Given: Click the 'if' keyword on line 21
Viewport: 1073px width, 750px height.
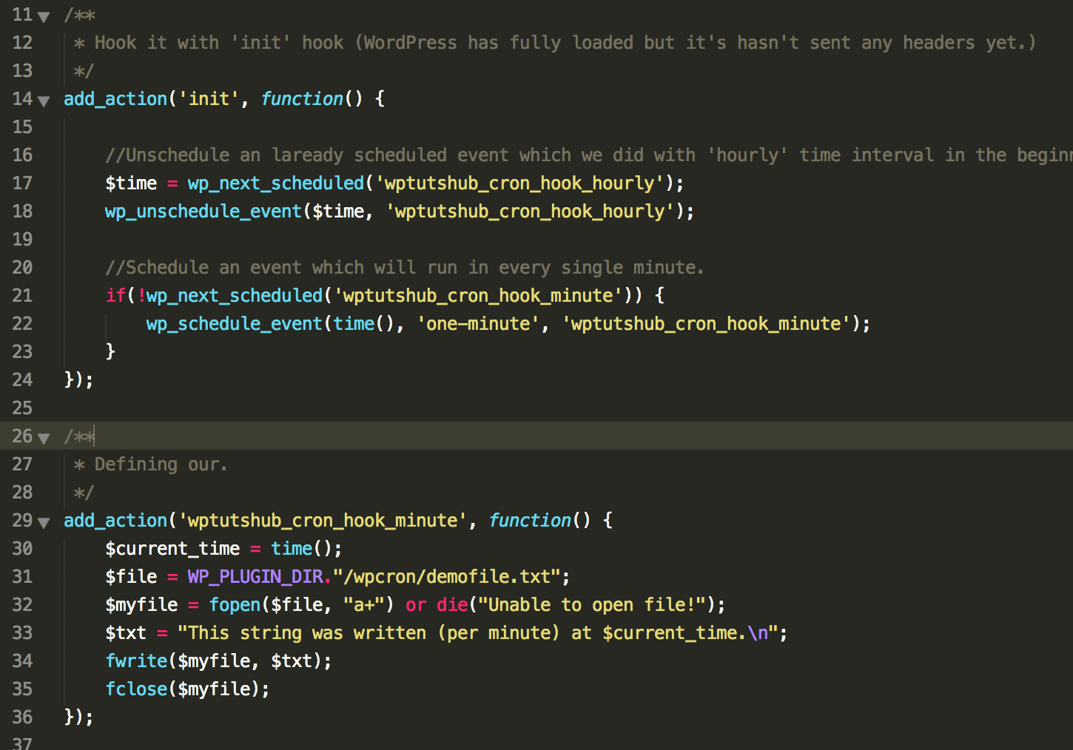Looking at the screenshot, I should pyautogui.click(x=115, y=296).
